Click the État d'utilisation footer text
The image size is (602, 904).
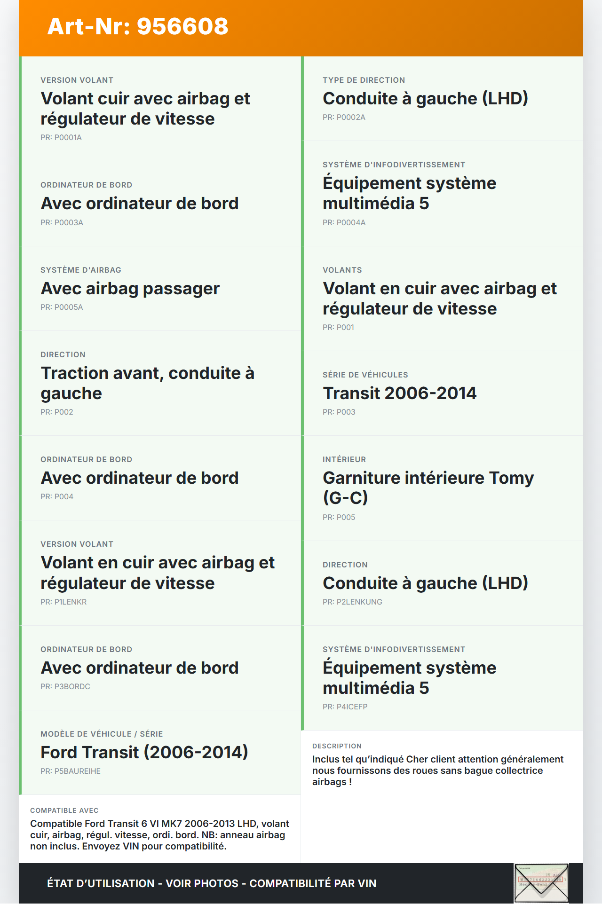tap(212, 883)
